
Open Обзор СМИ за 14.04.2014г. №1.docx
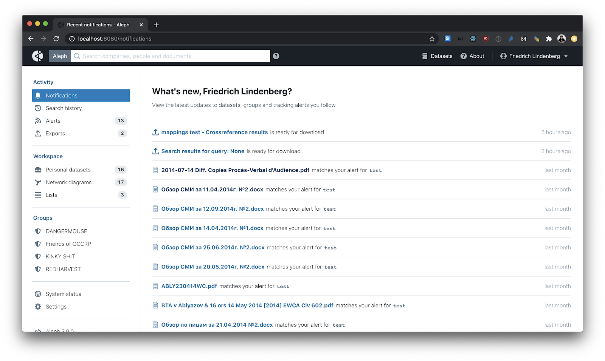212,228
